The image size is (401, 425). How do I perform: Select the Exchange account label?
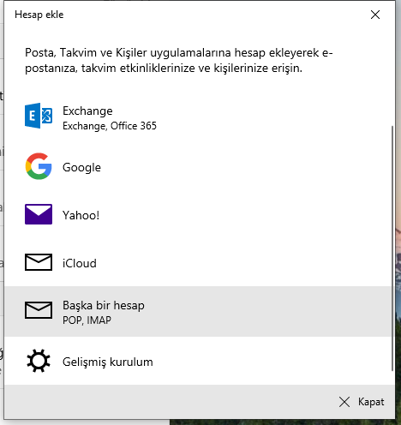[x=87, y=111]
